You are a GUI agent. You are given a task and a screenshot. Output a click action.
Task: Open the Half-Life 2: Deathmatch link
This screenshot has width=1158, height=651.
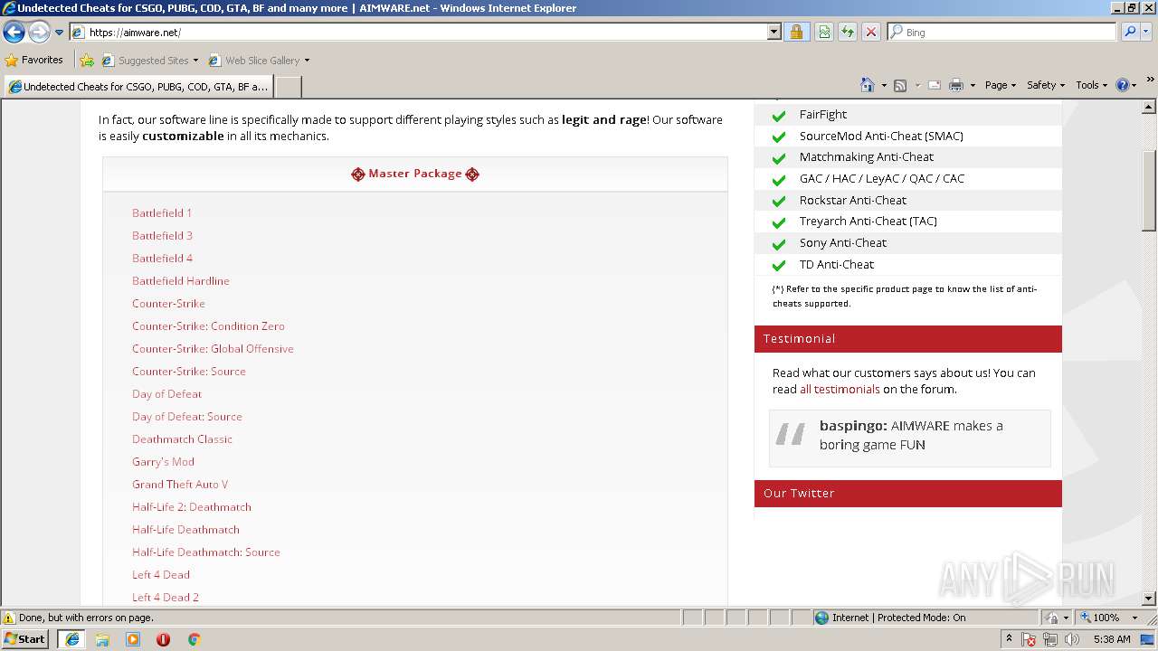(x=192, y=507)
